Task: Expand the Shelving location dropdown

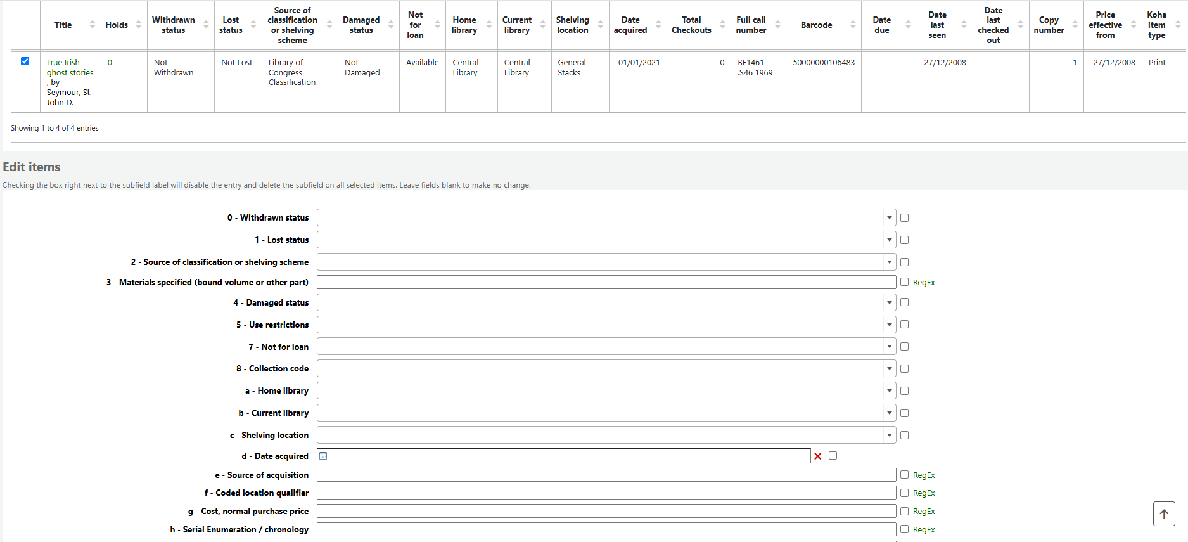Action: [606, 436]
